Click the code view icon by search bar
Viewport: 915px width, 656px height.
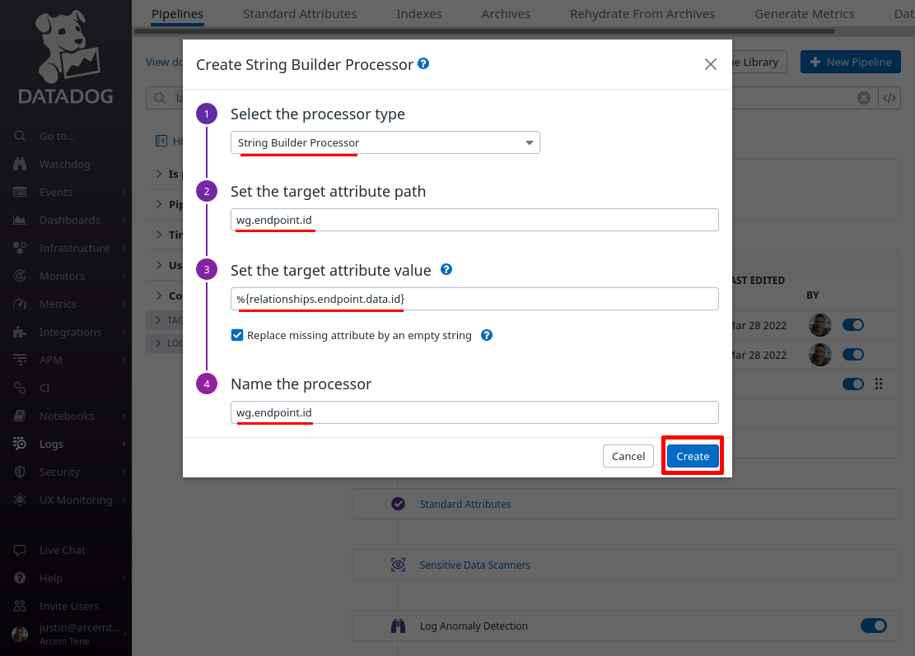(889, 98)
